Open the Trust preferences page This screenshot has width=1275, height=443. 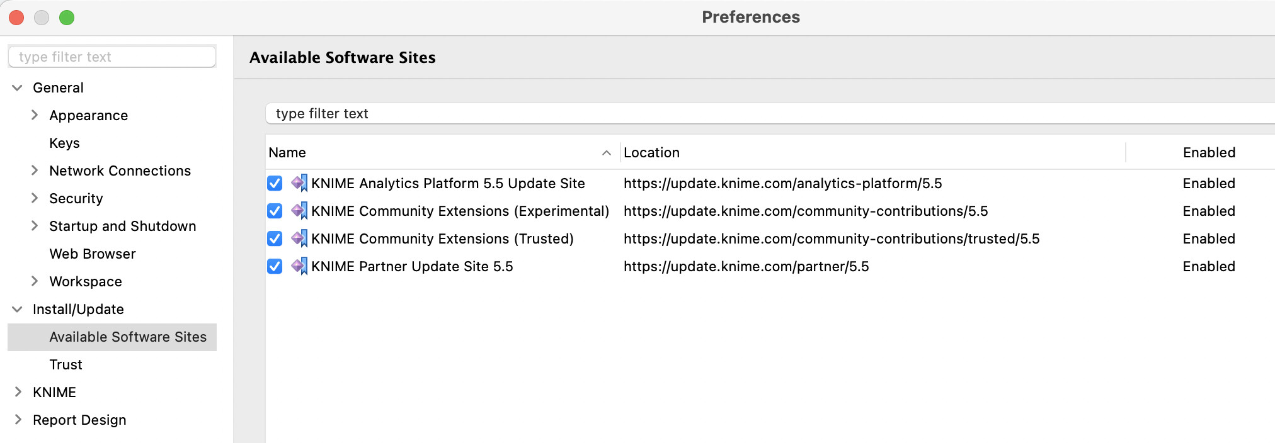(66, 364)
